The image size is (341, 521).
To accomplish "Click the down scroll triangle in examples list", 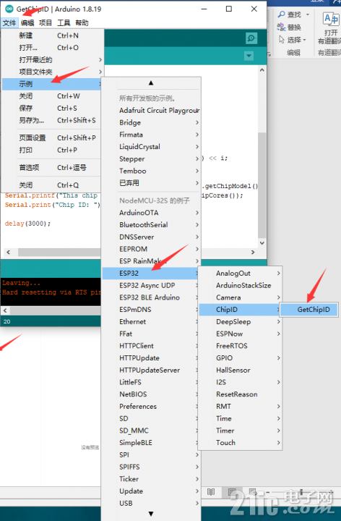I will [151, 514].
